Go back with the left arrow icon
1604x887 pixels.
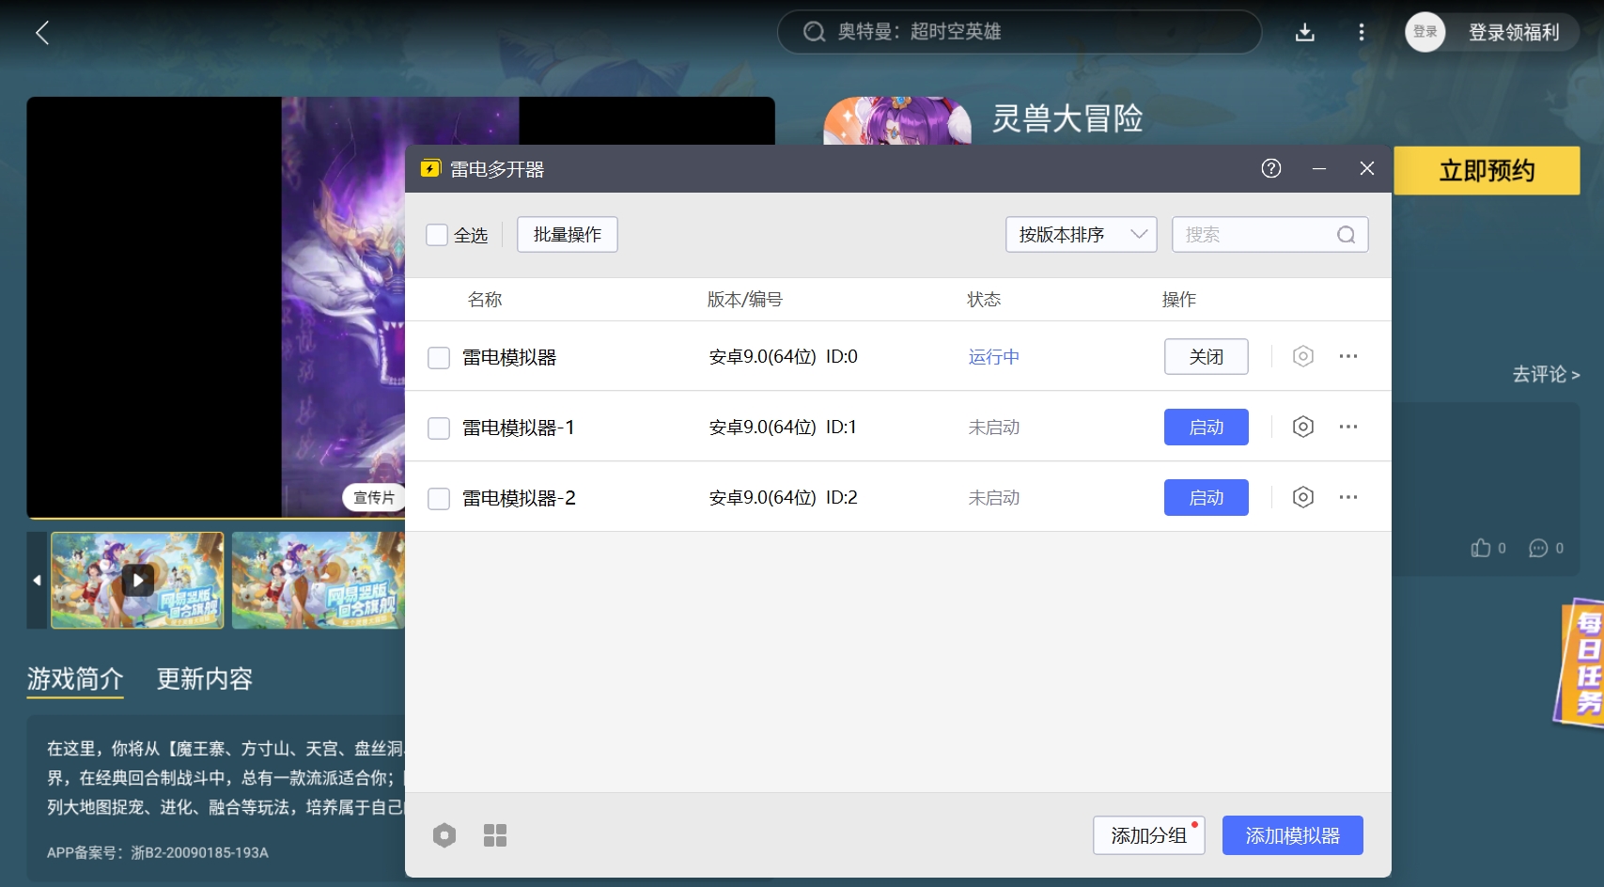[42, 33]
